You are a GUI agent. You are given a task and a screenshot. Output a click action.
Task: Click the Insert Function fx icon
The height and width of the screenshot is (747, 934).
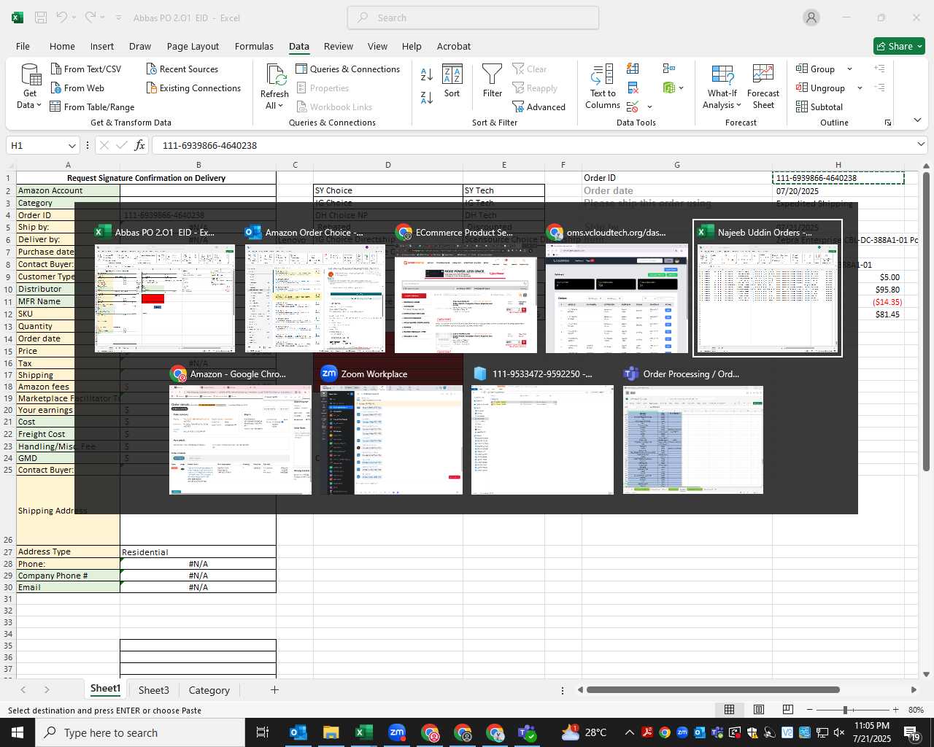(x=139, y=145)
